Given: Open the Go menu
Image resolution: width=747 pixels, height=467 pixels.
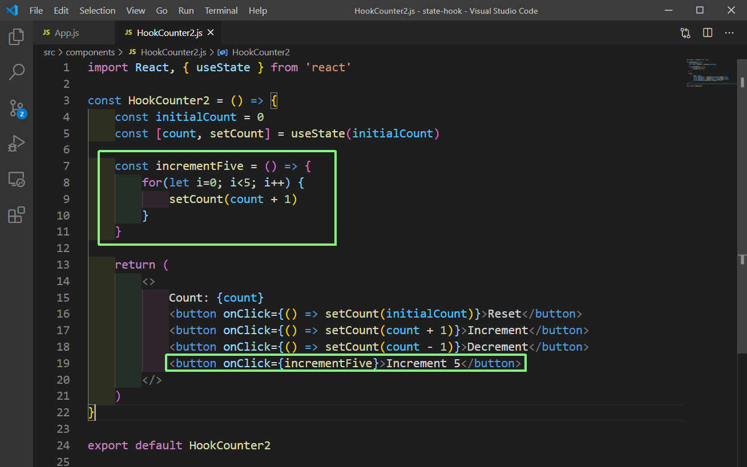Looking at the screenshot, I should (x=161, y=10).
